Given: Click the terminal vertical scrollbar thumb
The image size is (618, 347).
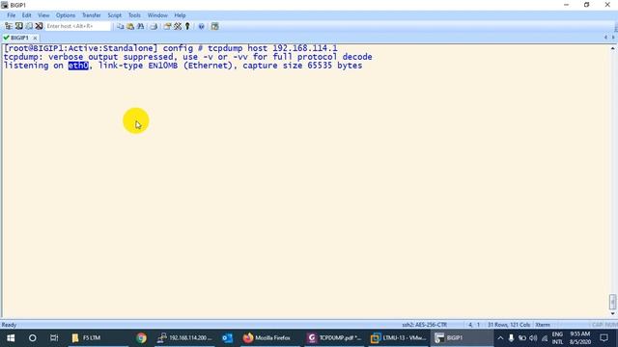Looking at the screenshot, I should point(612,302).
